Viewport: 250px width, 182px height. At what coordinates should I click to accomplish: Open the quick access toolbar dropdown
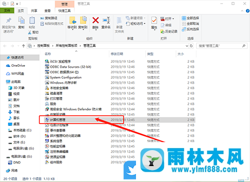(17, 3)
